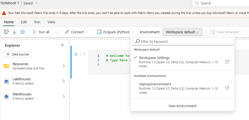Expand the Saved status dropdown

pyautogui.click(x=37, y=3)
